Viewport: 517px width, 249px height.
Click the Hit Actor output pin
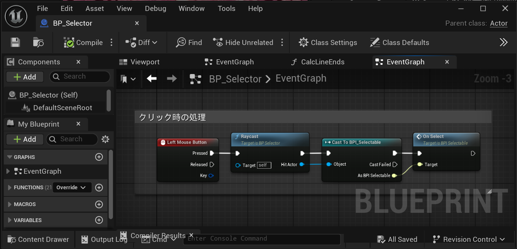click(302, 164)
